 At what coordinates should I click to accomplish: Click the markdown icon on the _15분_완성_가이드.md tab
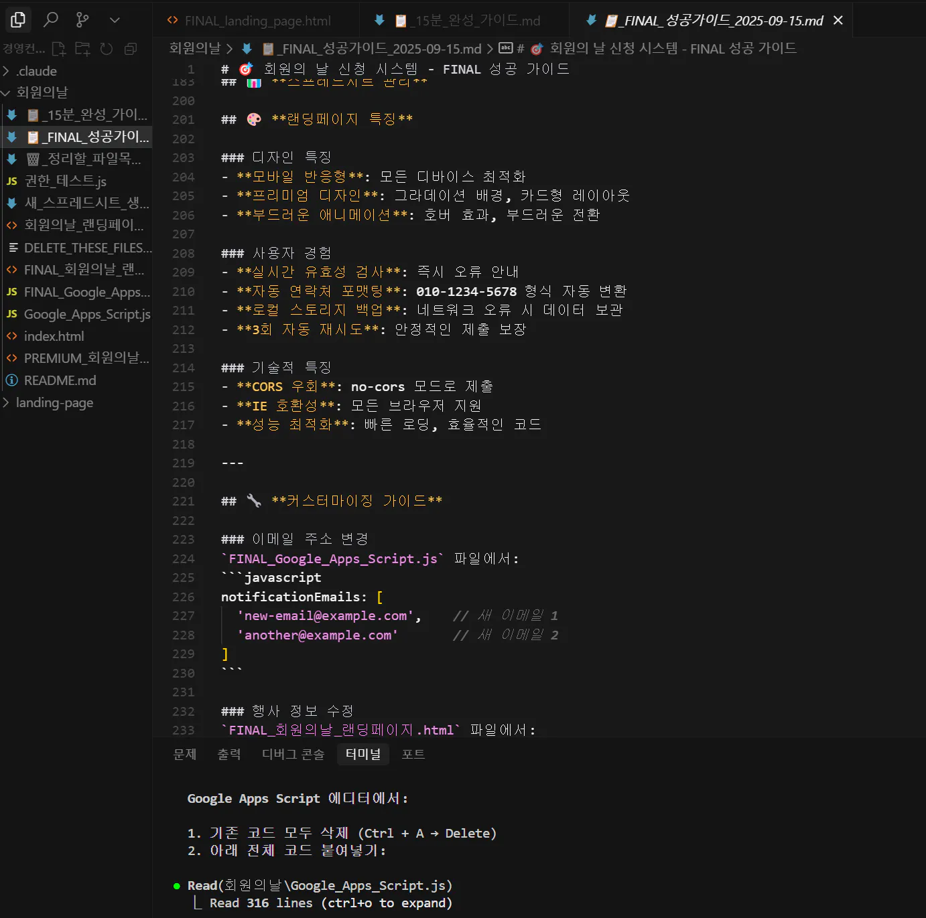(379, 21)
